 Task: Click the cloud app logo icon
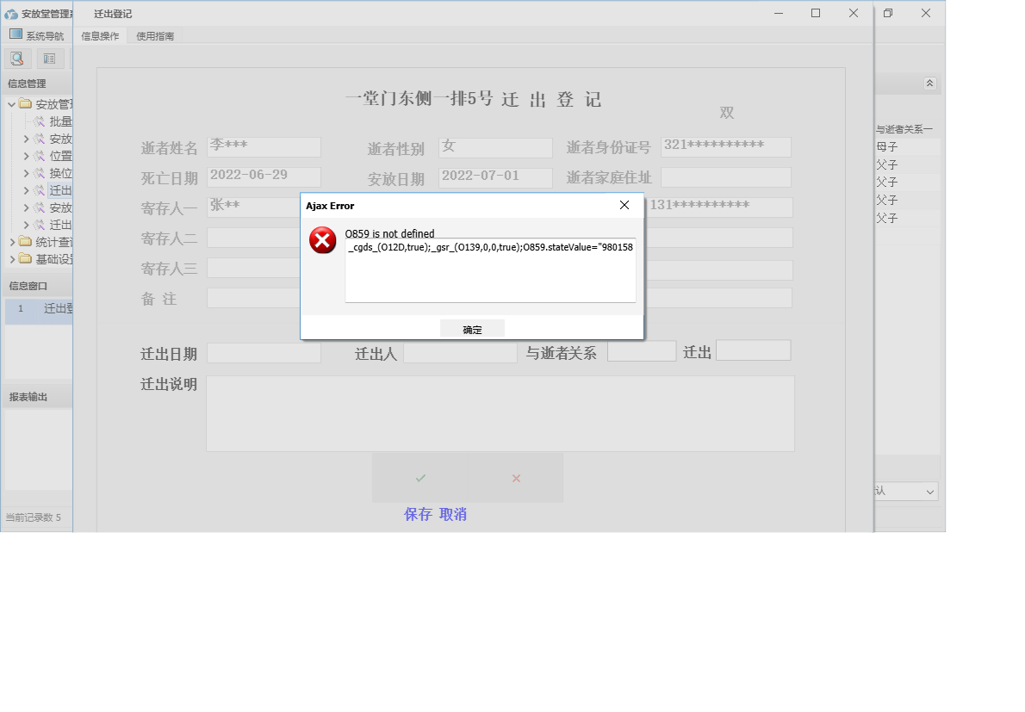coord(9,14)
